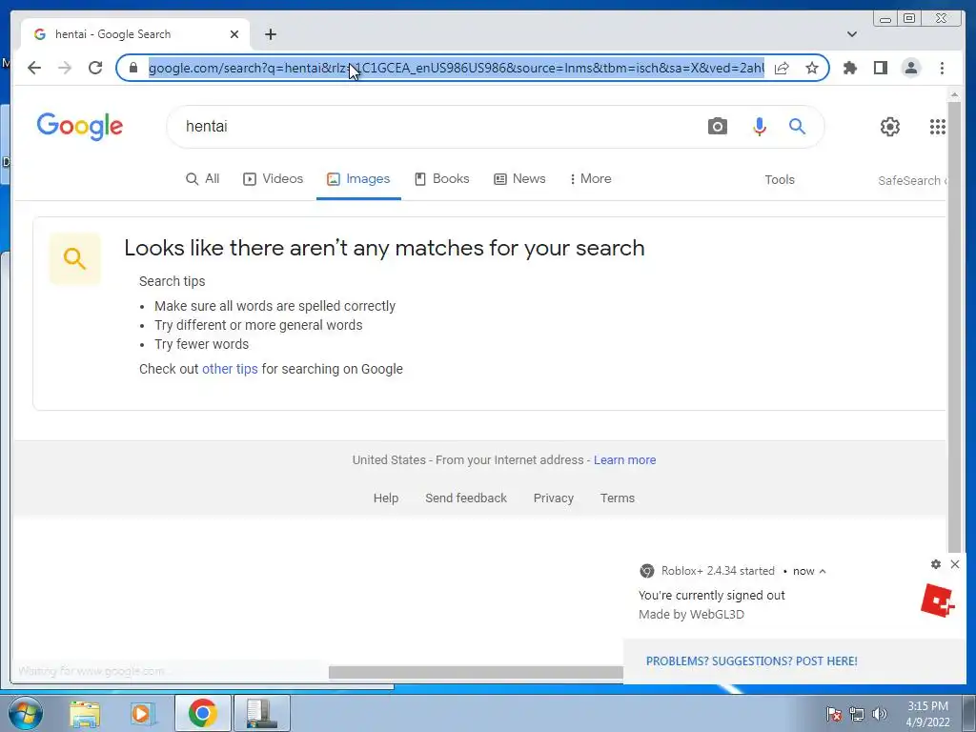Expand the More search options
The height and width of the screenshot is (732, 976).
pyautogui.click(x=590, y=178)
